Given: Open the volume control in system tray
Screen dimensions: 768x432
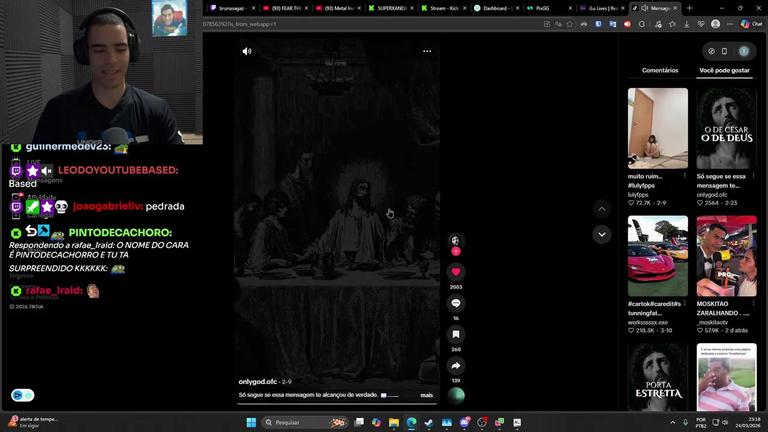Looking at the screenshot, I should 725,422.
